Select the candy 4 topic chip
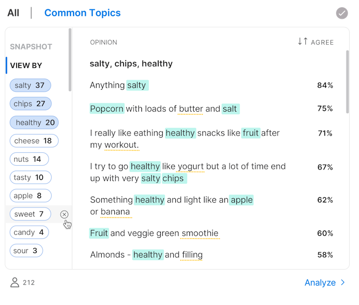This screenshot has height=305, width=359. (29, 232)
